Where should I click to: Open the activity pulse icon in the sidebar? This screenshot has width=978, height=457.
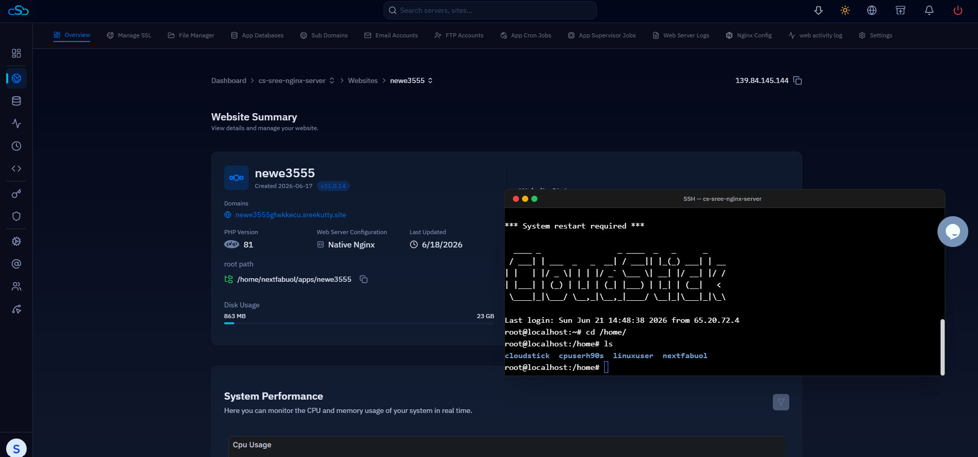coord(16,123)
